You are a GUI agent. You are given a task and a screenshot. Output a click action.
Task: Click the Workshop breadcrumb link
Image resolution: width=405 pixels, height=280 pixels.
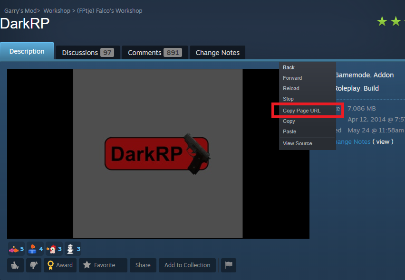point(57,11)
